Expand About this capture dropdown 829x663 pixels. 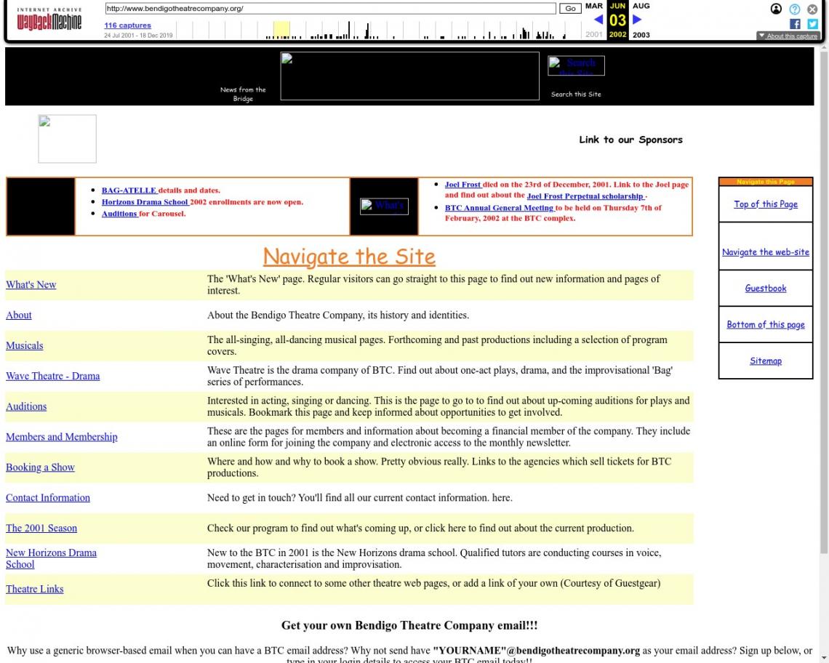[x=788, y=36]
